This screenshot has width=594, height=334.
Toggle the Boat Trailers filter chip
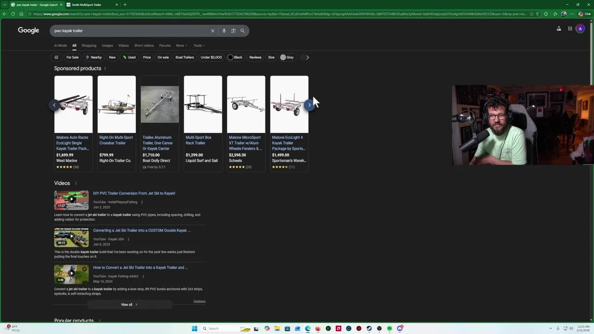click(x=185, y=58)
